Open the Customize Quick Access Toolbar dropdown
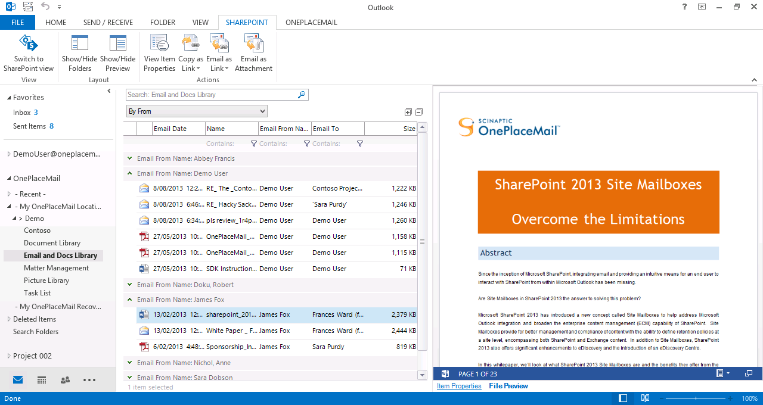 (59, 8)
